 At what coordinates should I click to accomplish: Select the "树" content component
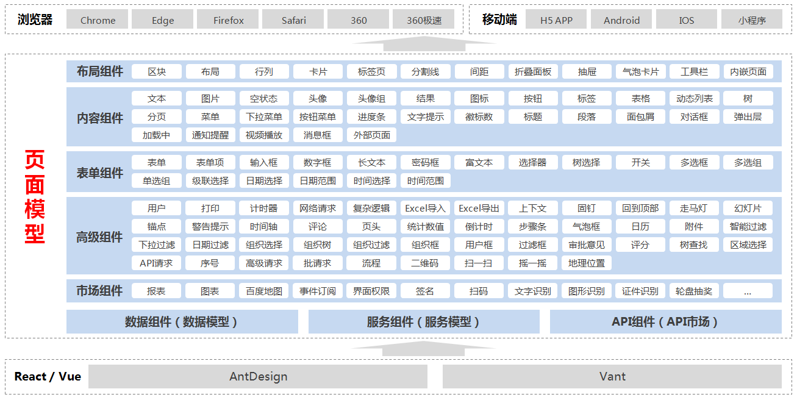(x=748, y=98)
